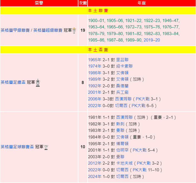
Task: Open the 2024年 League Cup final link
Action: [95, 177]
